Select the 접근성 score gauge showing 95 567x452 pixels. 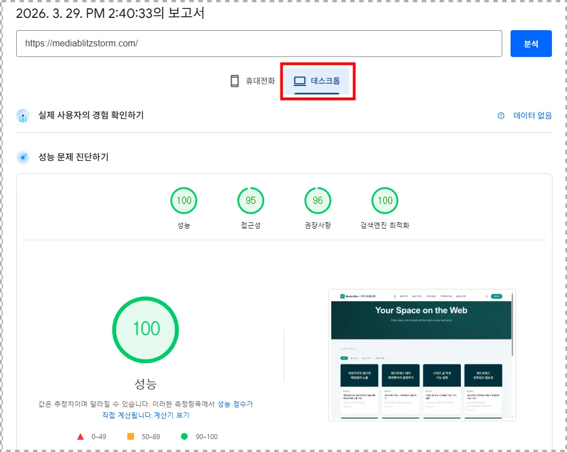point(250,200)
